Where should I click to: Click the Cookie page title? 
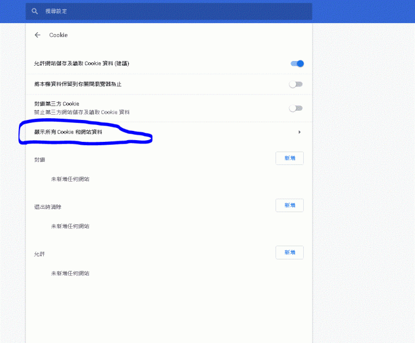(x=58, y=35)
